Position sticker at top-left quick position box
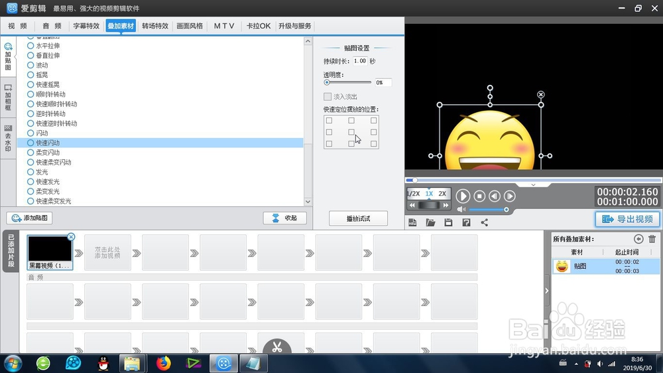The image size is (663, 373). (329, 121)
